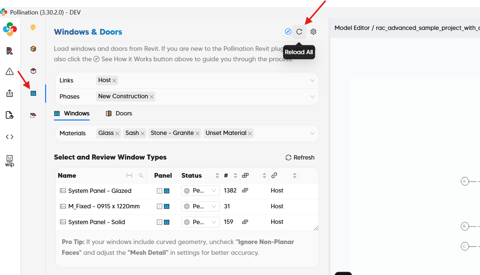
Task: Click the Reload All circular arrow icon
Action: 299,32
